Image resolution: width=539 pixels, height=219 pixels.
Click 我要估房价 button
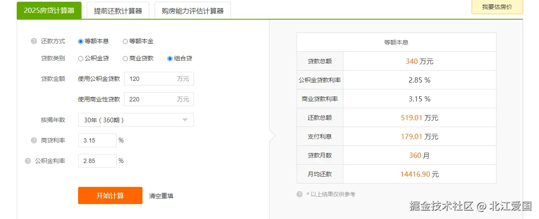click(497, 7)
